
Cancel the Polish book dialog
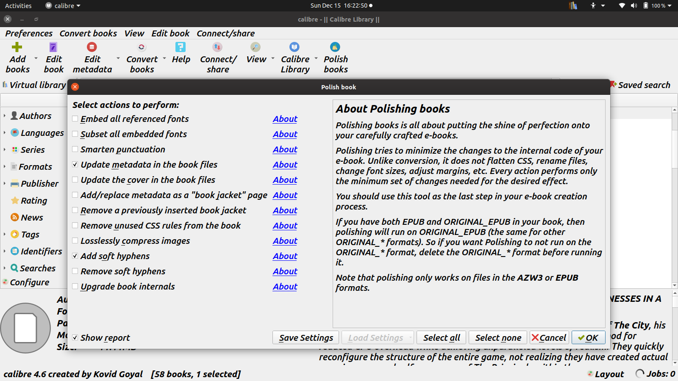coord(549,338)
